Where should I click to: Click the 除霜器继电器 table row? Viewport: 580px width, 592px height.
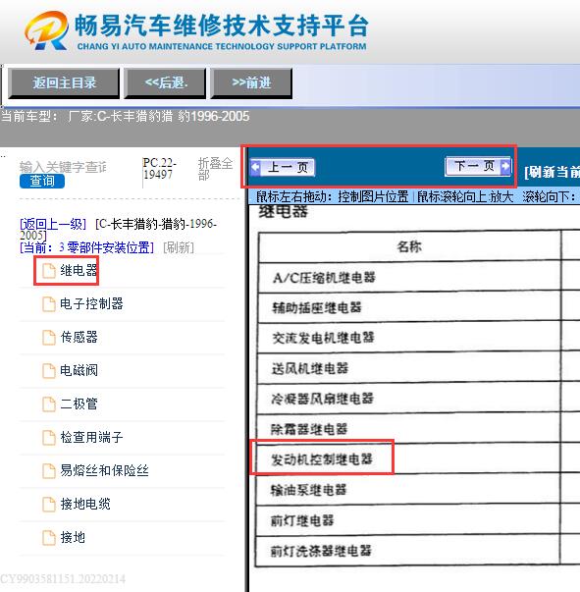coord(408,429)
